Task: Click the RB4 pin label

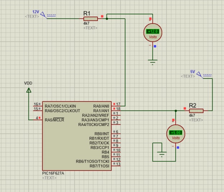Action: [x=106, y=152]
